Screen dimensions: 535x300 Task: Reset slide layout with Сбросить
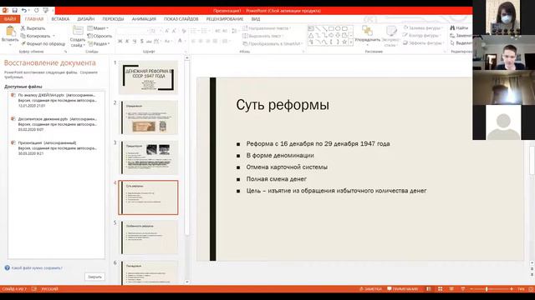tap(99, 36)
